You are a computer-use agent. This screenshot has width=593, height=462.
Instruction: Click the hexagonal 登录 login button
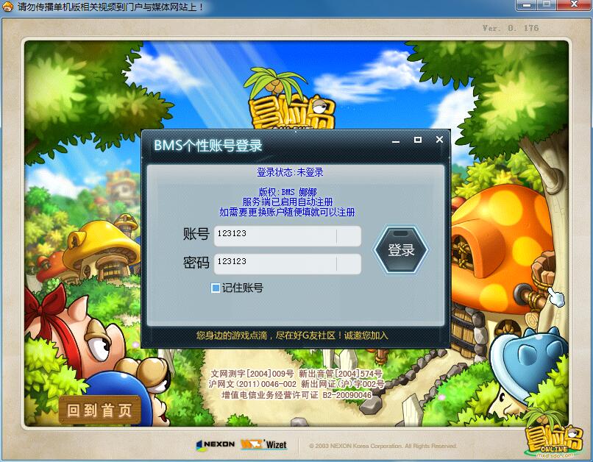(401, 250)
